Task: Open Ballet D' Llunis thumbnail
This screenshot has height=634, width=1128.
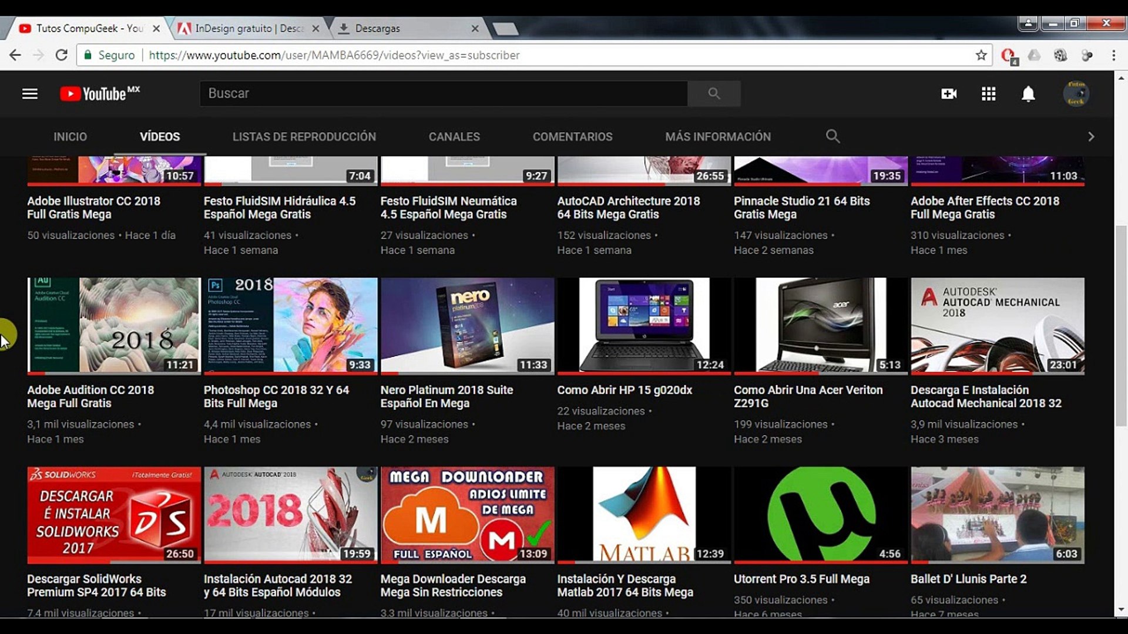Action: (x=998, y=515)
